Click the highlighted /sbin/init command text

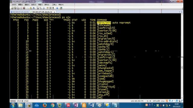click(104, 23)
